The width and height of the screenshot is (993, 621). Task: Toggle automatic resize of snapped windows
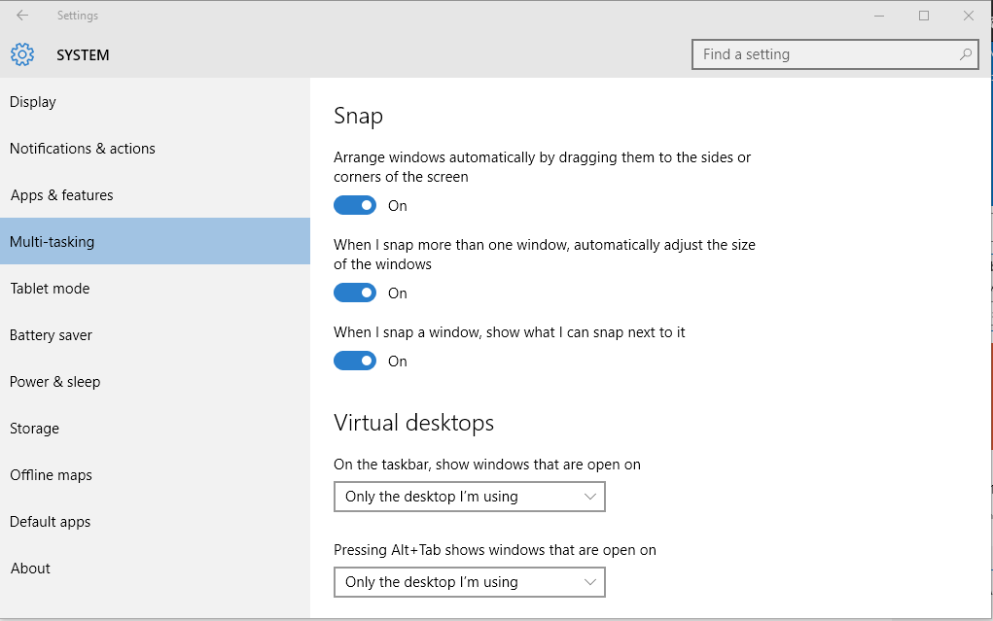coord(355,293)
